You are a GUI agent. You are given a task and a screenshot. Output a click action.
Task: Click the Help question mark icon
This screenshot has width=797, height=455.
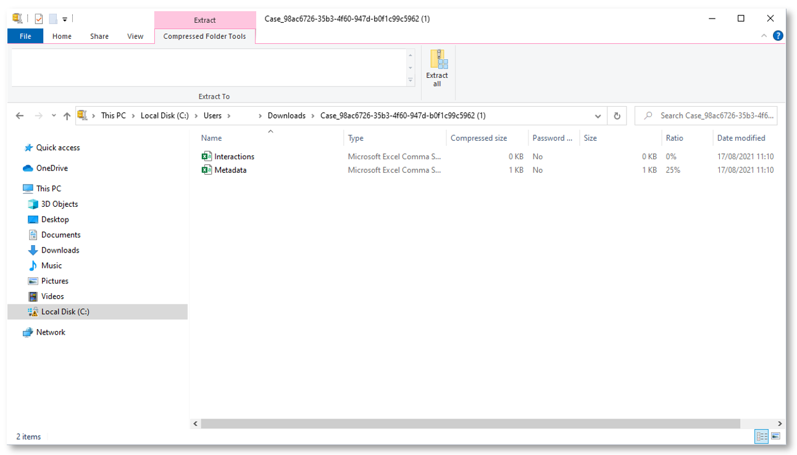click(x=778, y=36)
